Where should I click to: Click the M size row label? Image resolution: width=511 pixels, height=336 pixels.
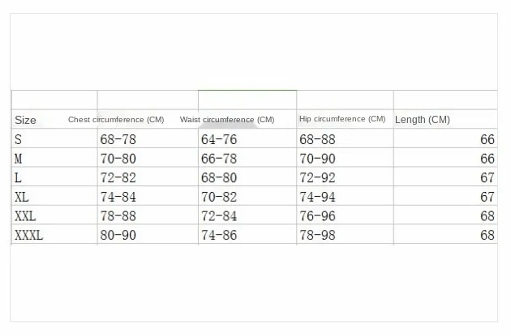[19, 159]
